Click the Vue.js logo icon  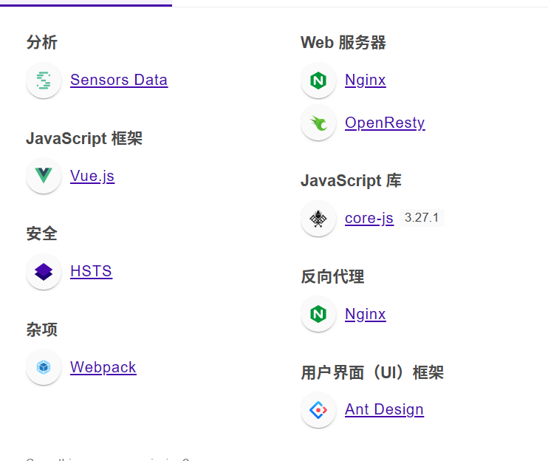(44, 176)
